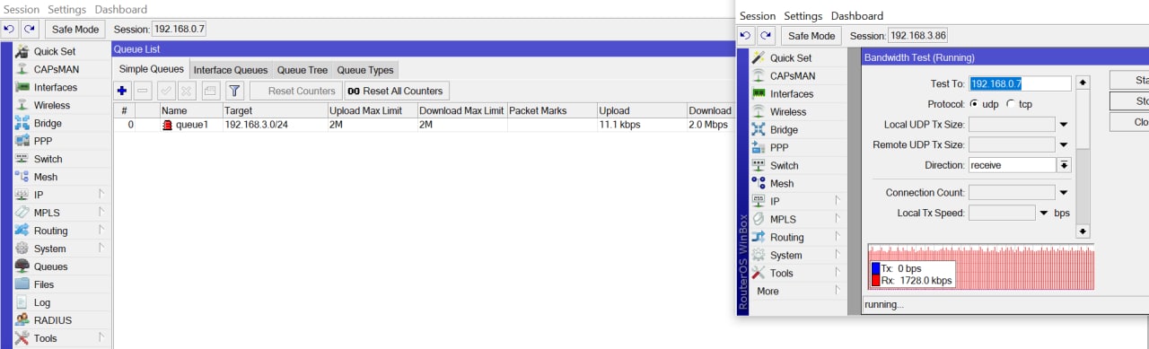Image resolution: width=1149 pixels, height=349 pixels.
Task: Select the queue1 row name cell
Action: click(x=190, y=125)
